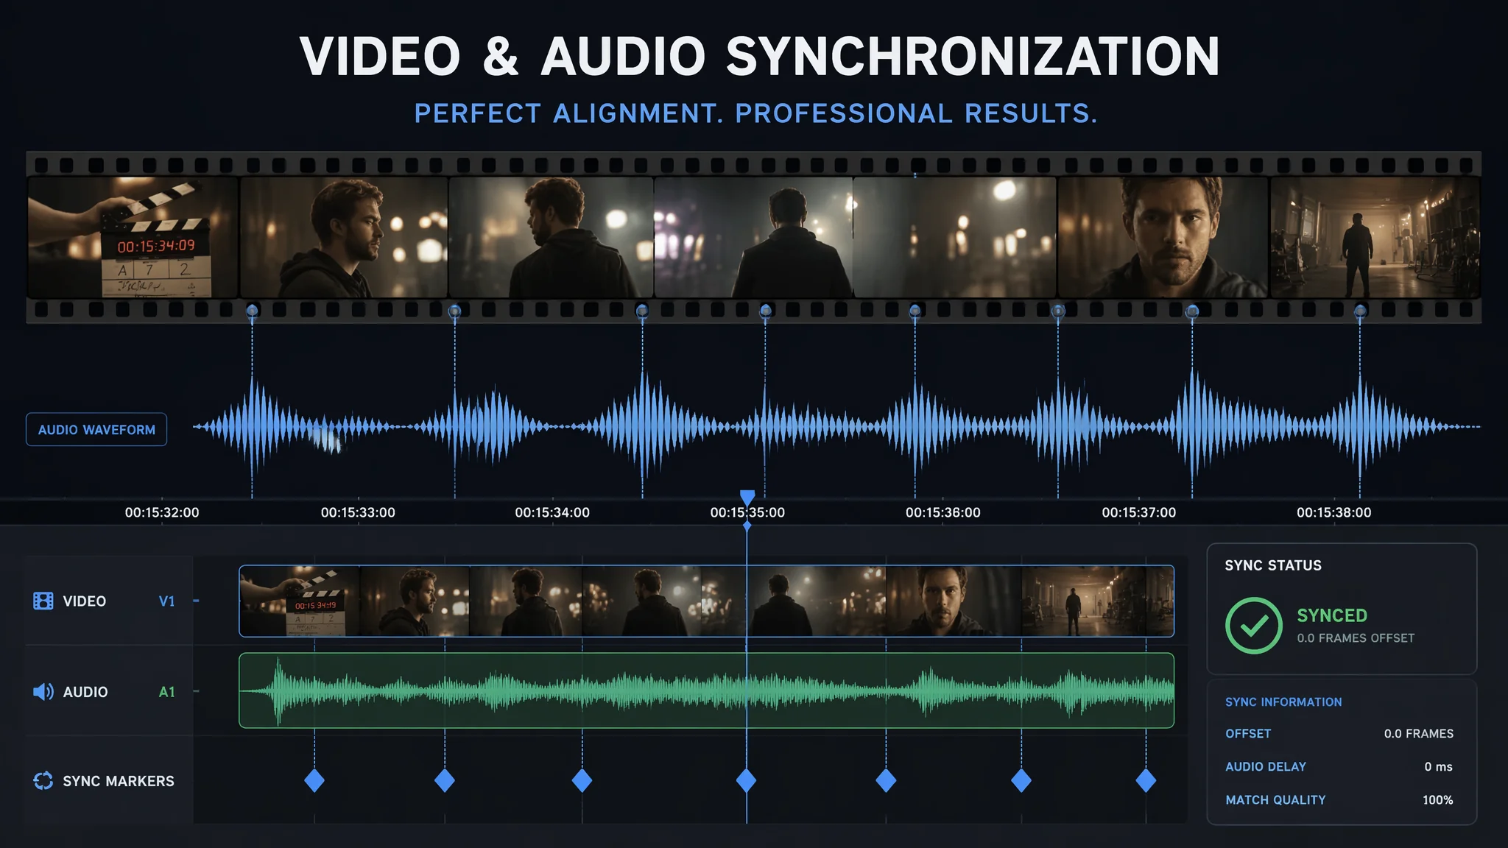Click the timecode 00:15:36:00 on ruler
This screenshot has height=848, width=1508.
point(943,512)
